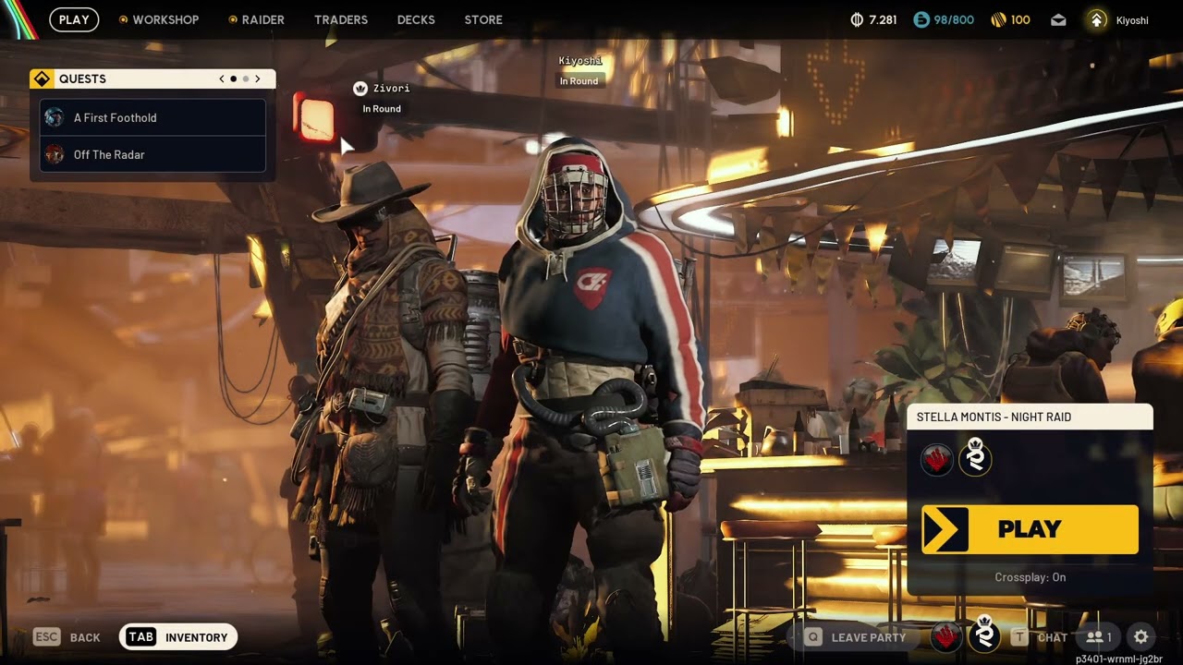Screen dimensions: 1183x665
Task: Open the mail inbox envelope icon
Action: 1059,19
